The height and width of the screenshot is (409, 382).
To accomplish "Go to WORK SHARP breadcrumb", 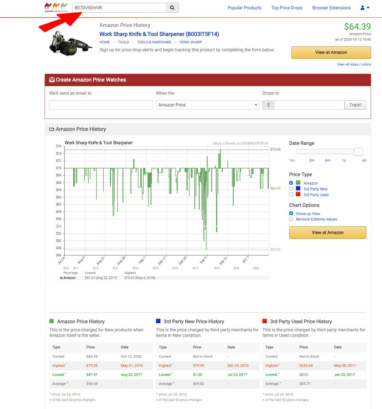I will pyautogui.click(x=191, y=42).
